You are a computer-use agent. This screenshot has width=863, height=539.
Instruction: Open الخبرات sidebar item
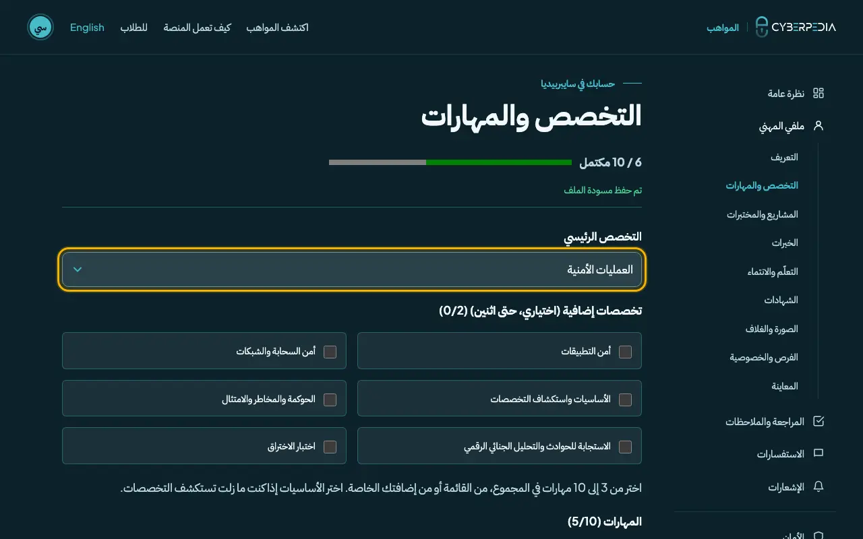[785, 243]
